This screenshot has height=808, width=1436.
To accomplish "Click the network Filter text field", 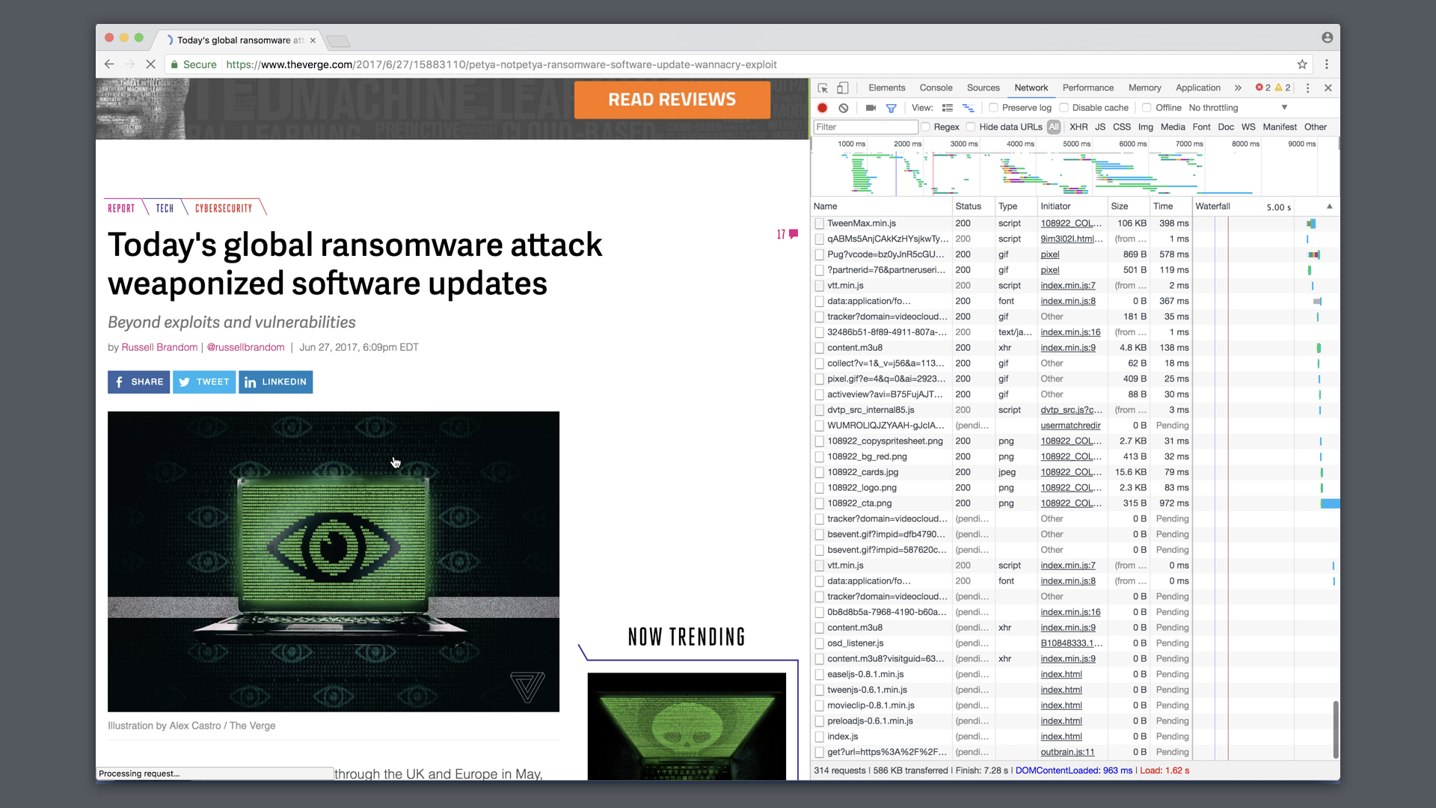I will (865, 127).
